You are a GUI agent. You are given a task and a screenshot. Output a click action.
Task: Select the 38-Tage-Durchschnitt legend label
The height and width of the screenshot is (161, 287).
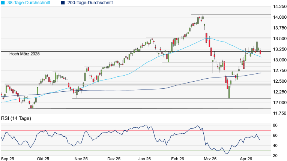(29, 3)
